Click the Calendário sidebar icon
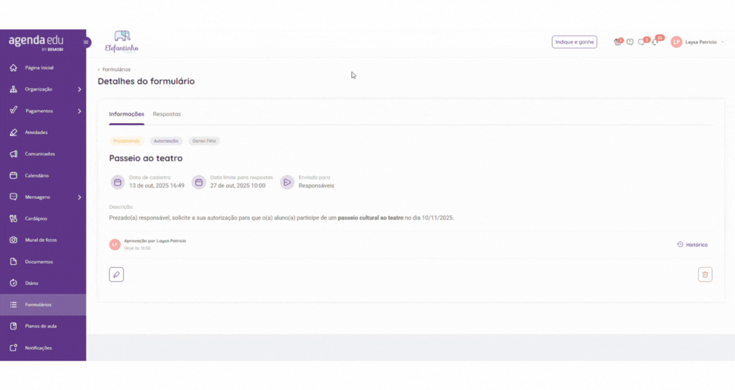 (x=13, y=176)
